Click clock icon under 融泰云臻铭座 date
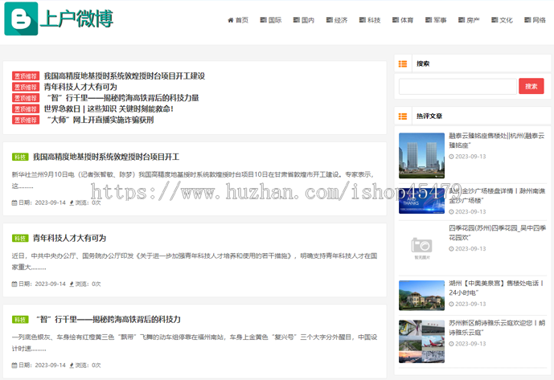 (451, 157)
